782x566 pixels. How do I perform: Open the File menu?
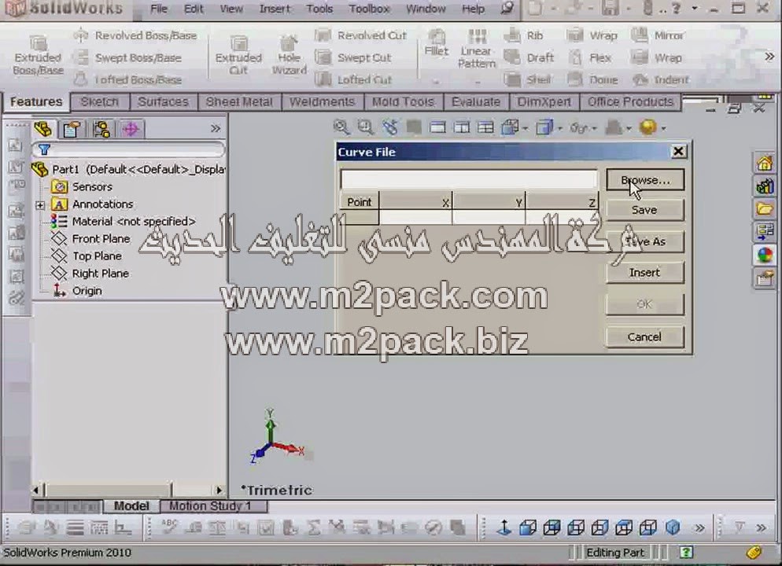coord(159,9)
